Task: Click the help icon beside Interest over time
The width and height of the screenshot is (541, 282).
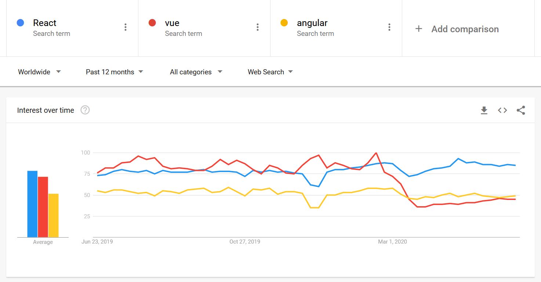Action: pyautogui.click(x=85, y=110)
